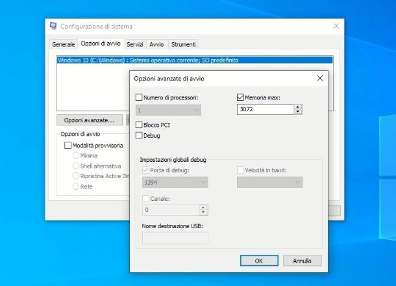Screen dimensions: 396x286
Task: Click the Memoria max 3072 field
Action: point(265,109)
